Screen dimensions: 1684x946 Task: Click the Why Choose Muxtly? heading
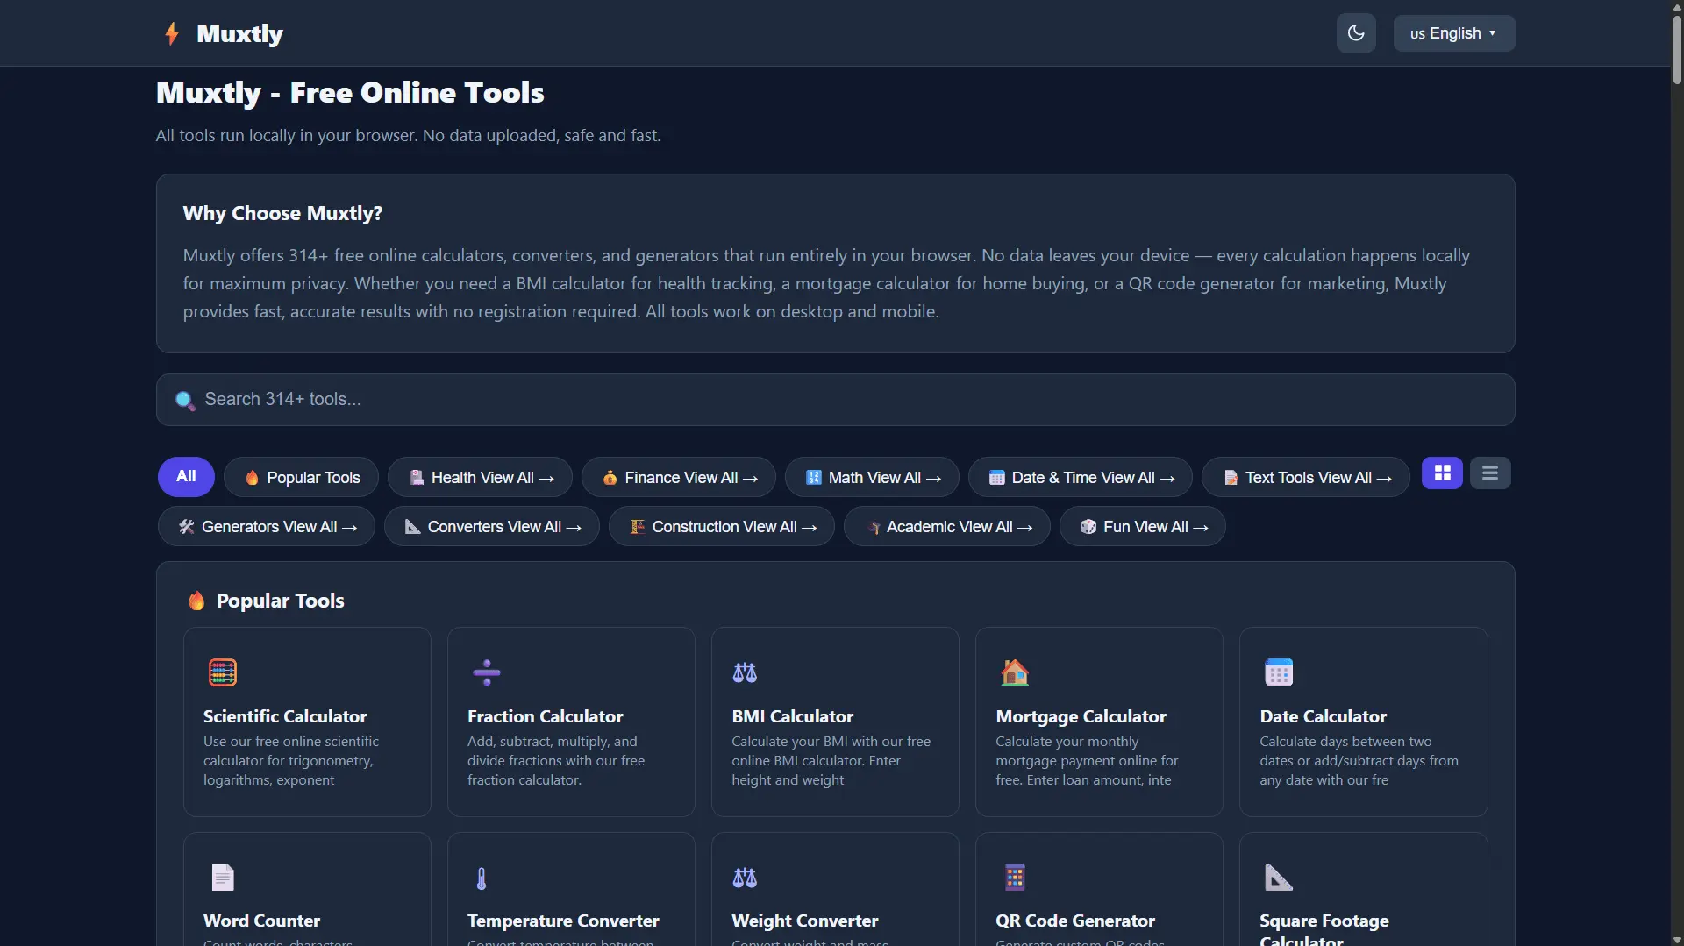(x=282, y=213)
